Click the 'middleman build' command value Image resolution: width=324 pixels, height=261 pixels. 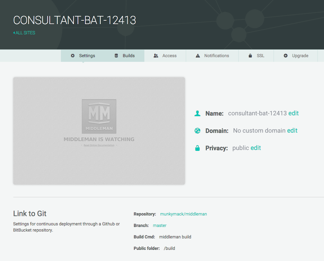click(175, 237)
